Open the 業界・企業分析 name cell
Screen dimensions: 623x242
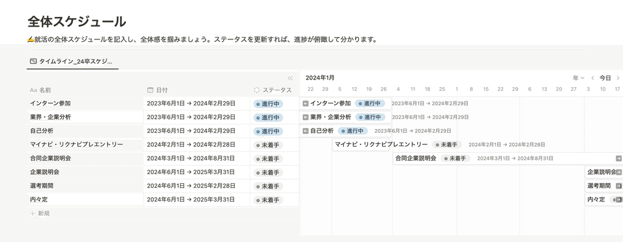click(x=85, y=117)
